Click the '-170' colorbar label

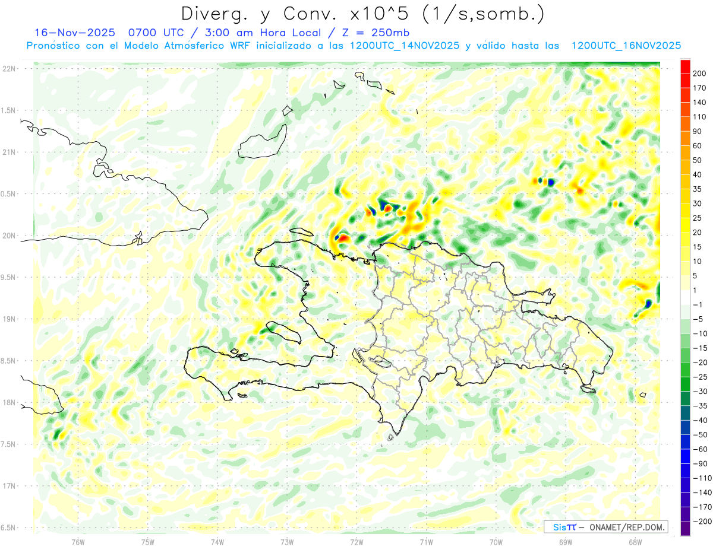703,507
